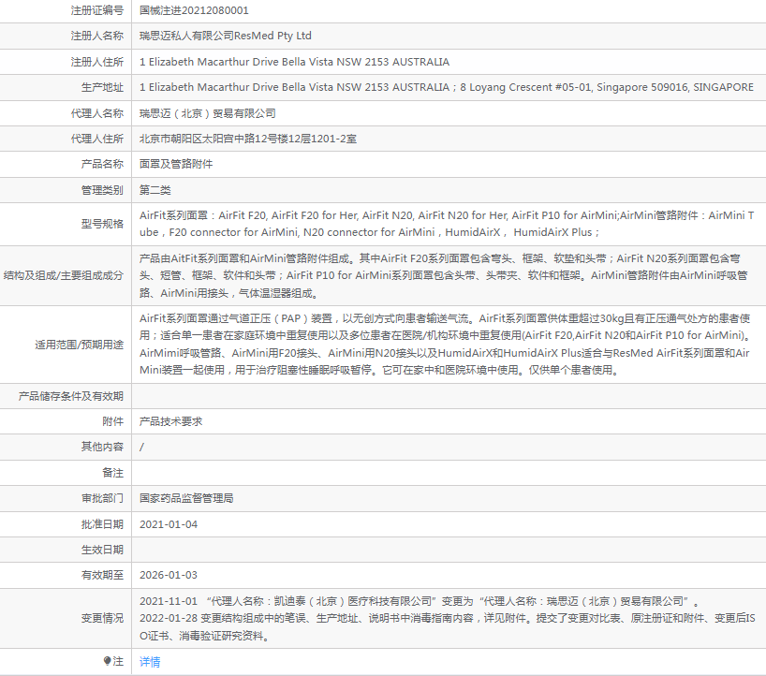
Task: Click the 生效日期 row label
Action: click(x=99, y=550)
